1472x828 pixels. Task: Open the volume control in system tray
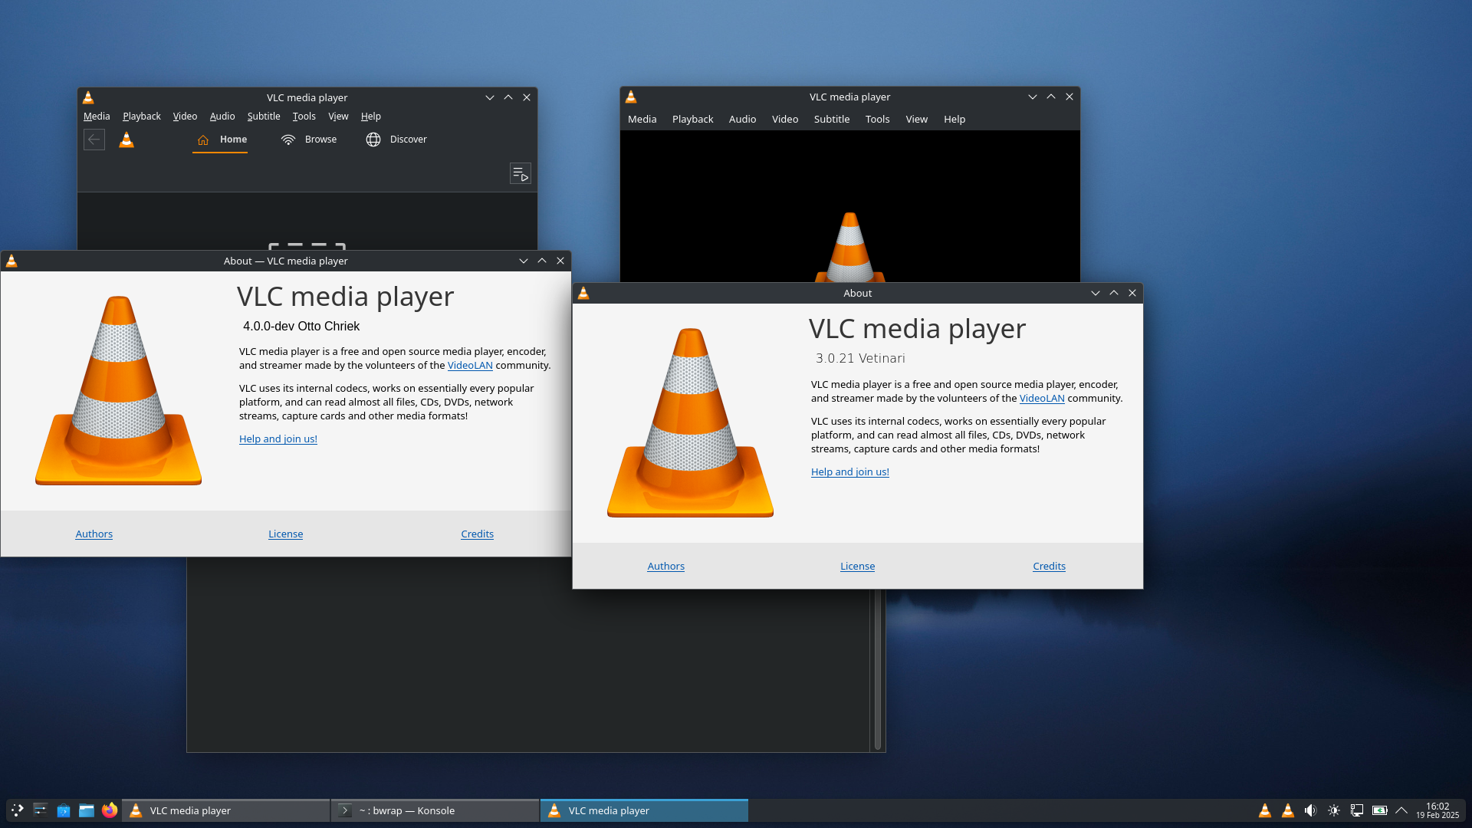pos(1311,810)
